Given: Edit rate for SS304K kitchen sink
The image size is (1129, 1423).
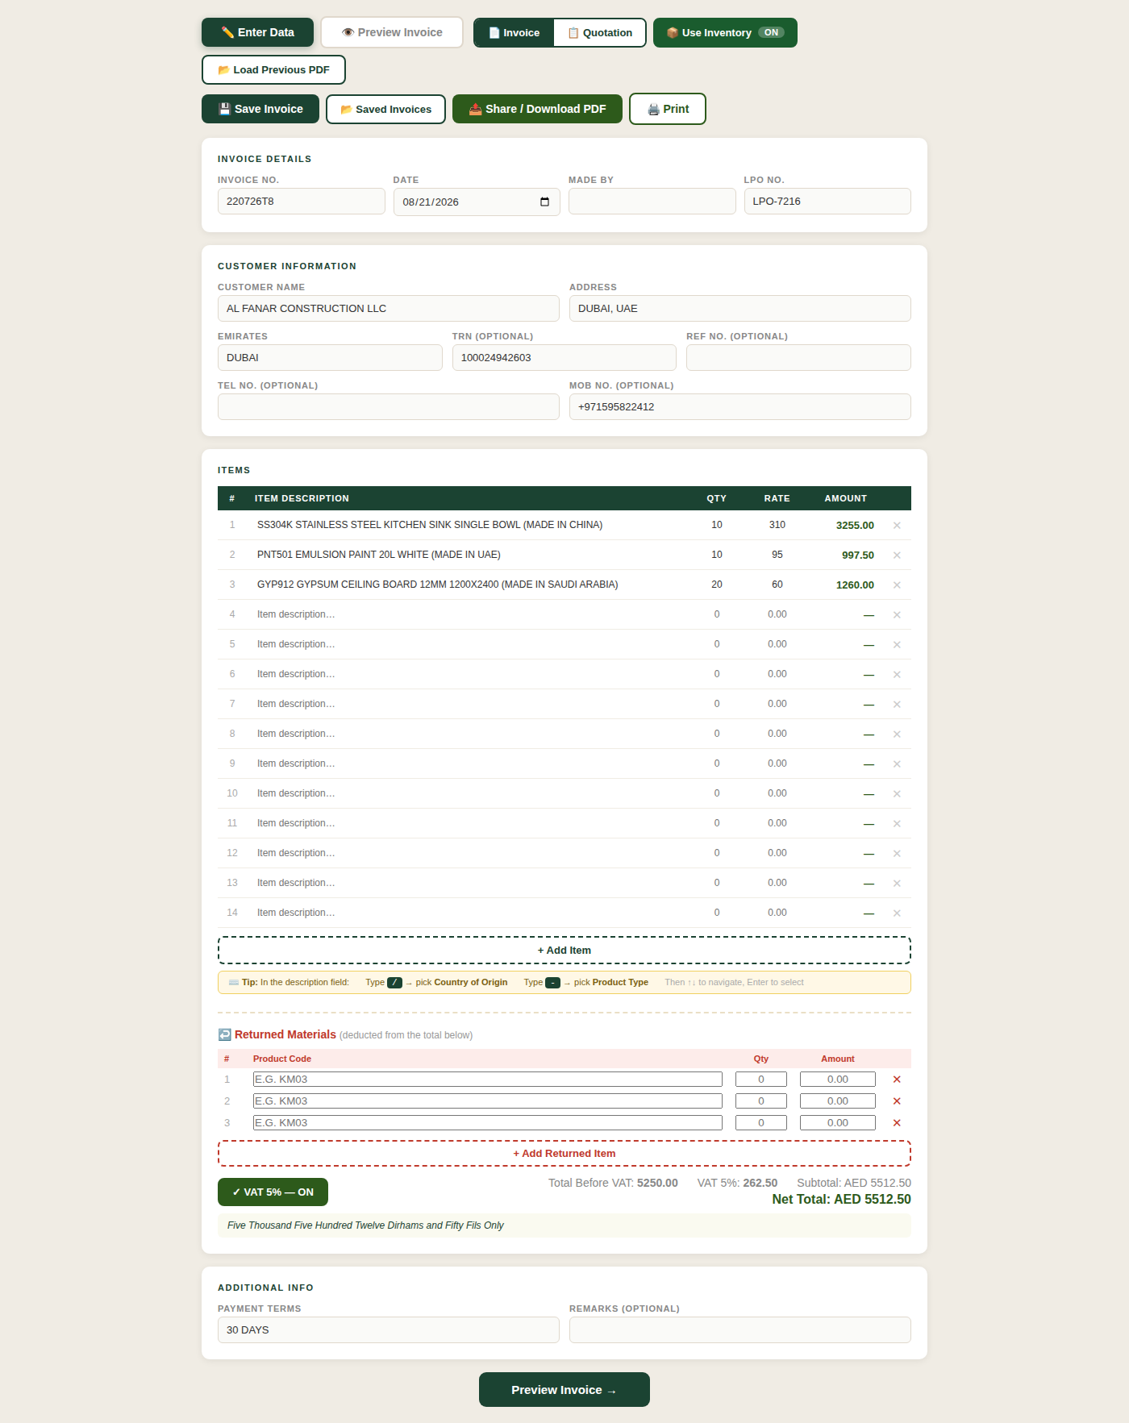Looking at the screenshot, I should (777, 525).
